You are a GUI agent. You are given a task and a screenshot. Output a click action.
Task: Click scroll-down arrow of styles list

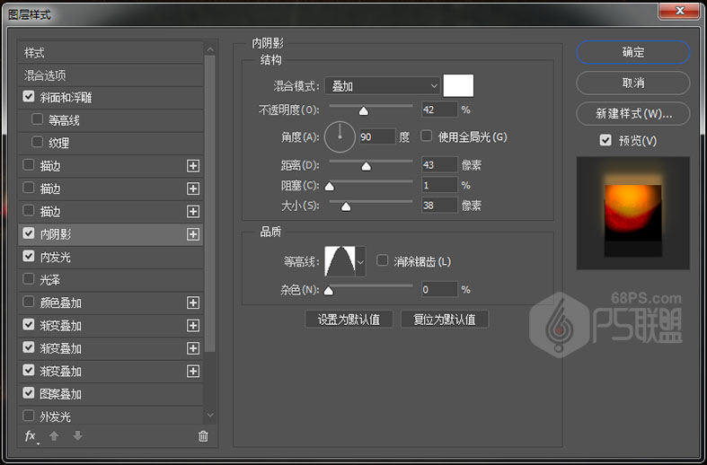[x=210, y=415]
